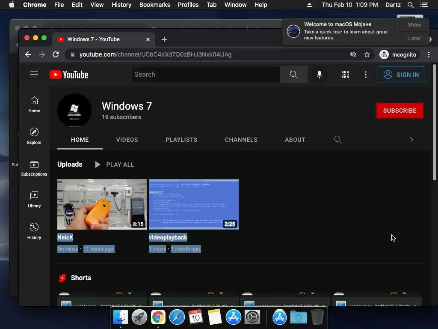Open Safari from the Dock
The height and width of the screenshot is (329, 438).
click(177, 317)
